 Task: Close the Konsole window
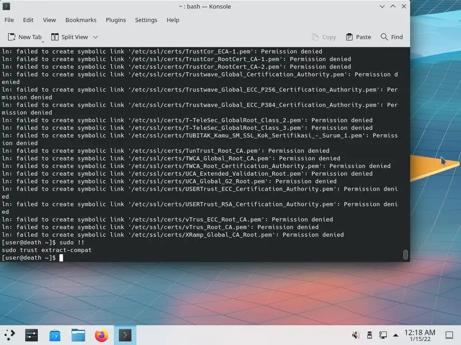tap(404, 6)
